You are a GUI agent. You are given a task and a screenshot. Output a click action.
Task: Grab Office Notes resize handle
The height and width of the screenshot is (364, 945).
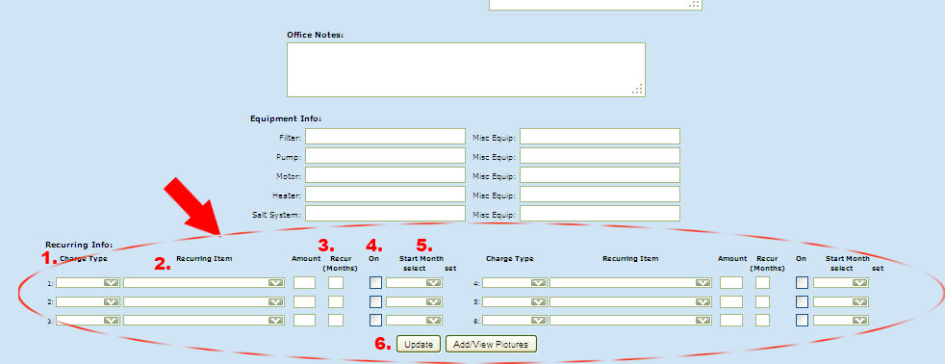pos(638,90)
